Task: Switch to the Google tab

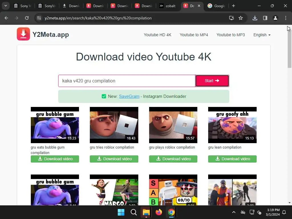Action: (x=217, y=6)
